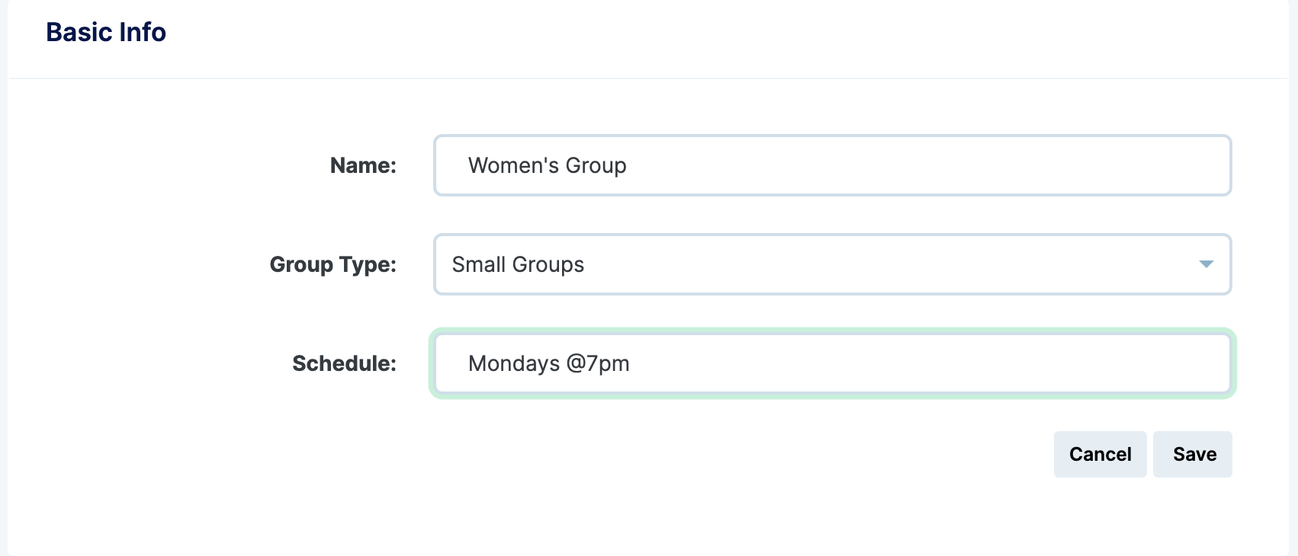Click the Schedule label
This screenshot has height=556, width=1298.
tap(342, 363)
